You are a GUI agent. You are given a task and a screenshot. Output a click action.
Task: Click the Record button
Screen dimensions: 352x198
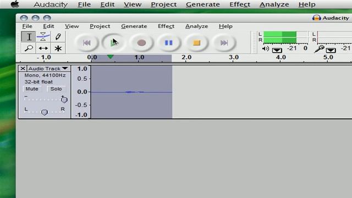(x=141, y=43)
